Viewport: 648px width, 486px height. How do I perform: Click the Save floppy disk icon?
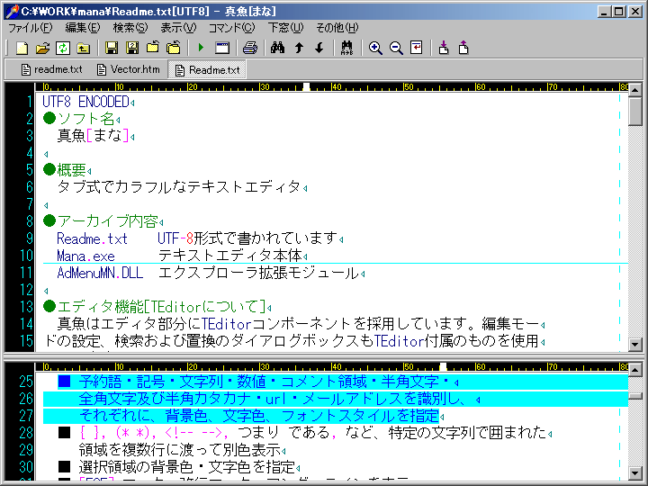[x=112, y=48]
